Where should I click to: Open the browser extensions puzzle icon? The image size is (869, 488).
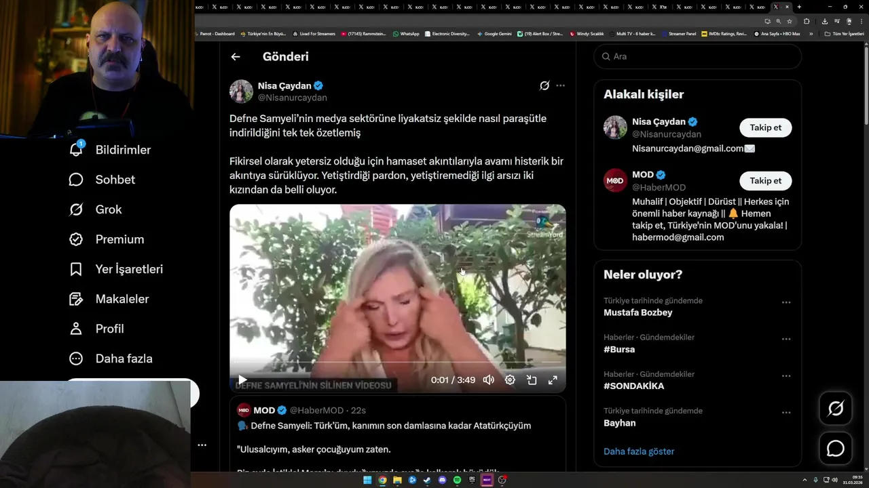click(807, 21)
